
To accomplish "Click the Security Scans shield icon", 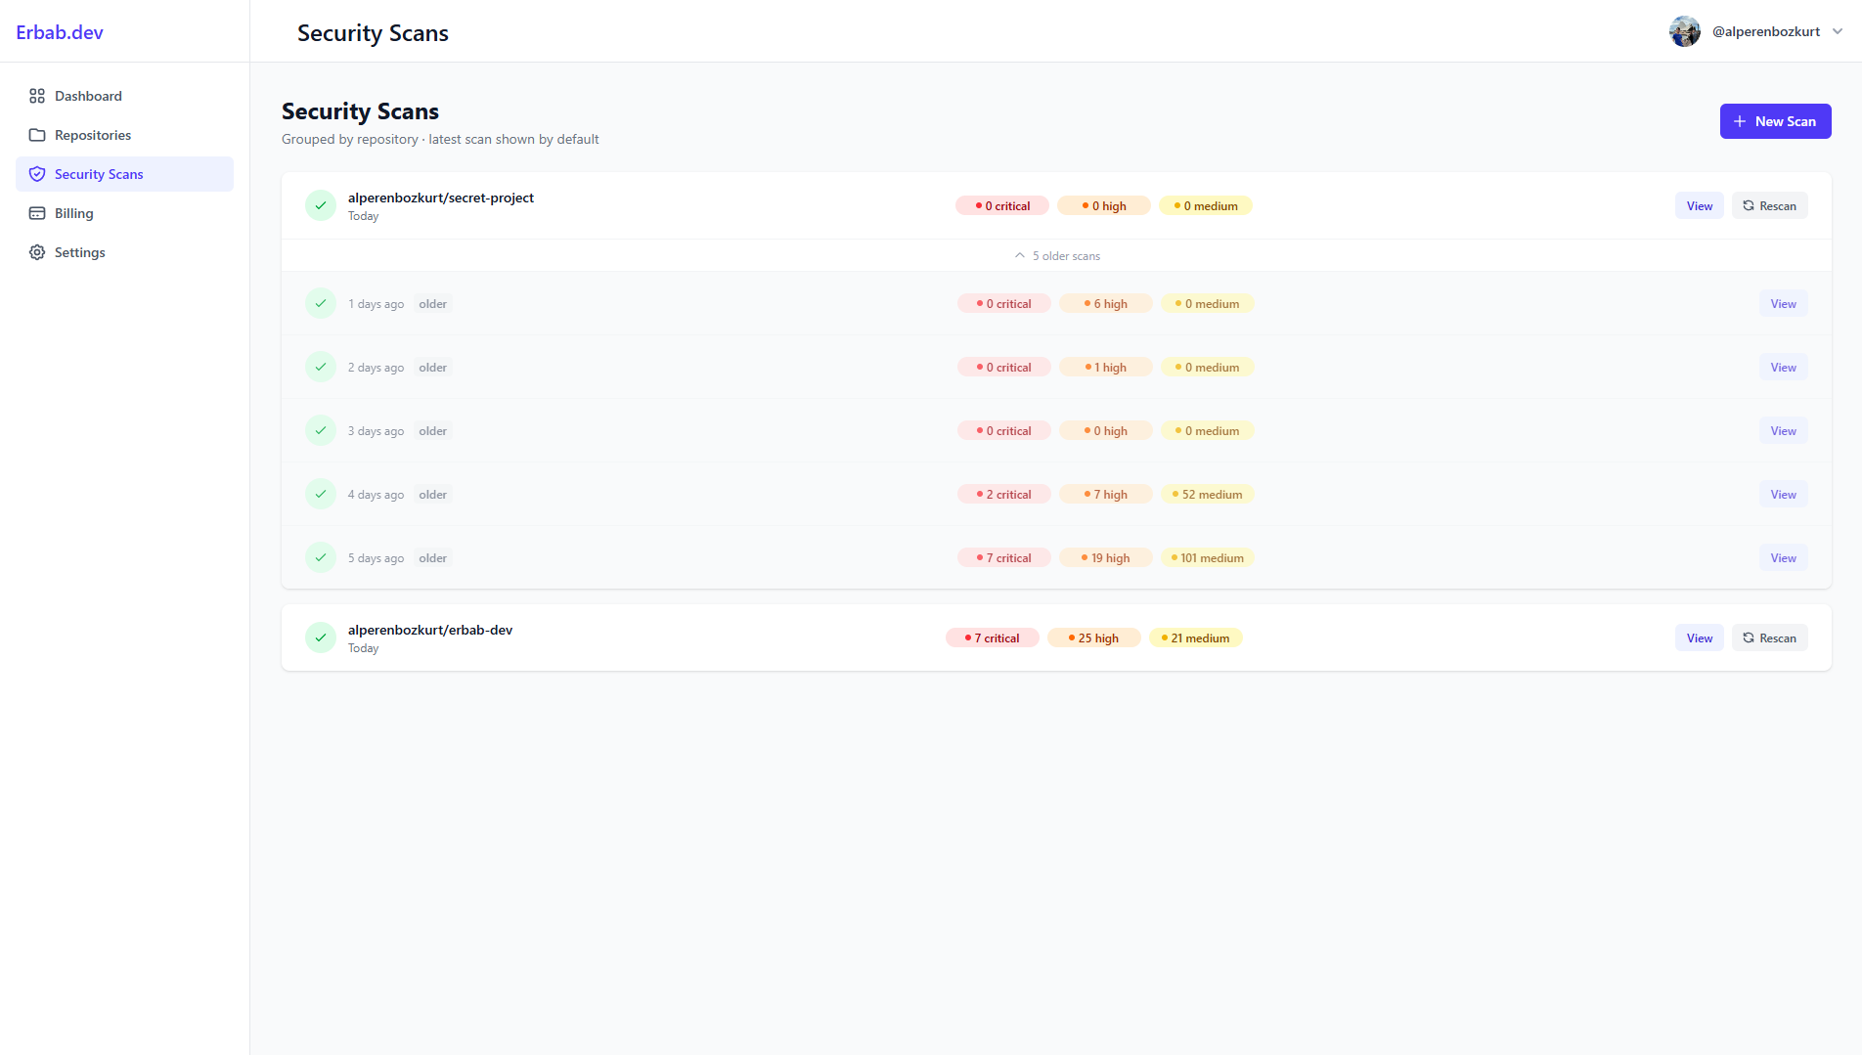I will click(37, 174).
